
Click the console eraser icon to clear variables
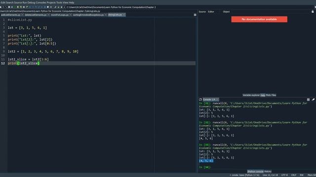[313, 99]
